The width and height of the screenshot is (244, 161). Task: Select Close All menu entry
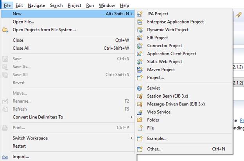[21, 48]
